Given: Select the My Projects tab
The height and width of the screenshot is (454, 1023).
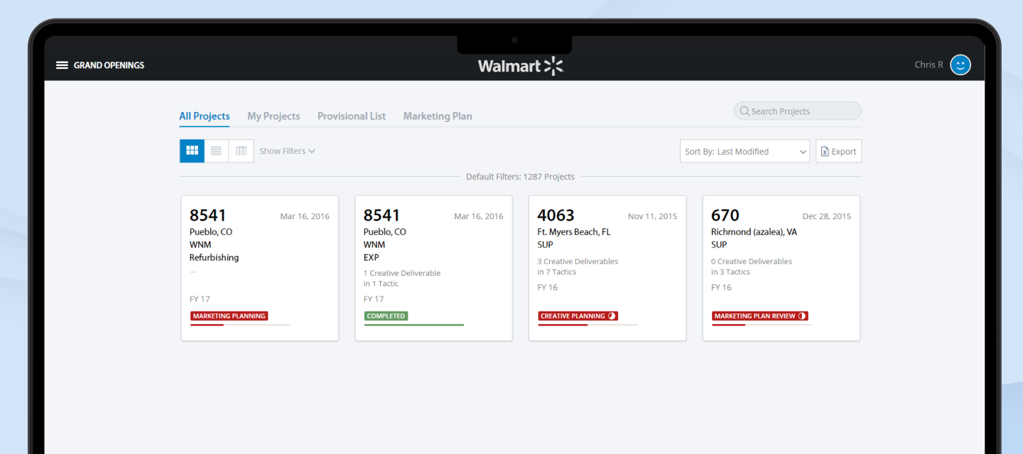Looking at the screenshot, I should tap(274, 116).
